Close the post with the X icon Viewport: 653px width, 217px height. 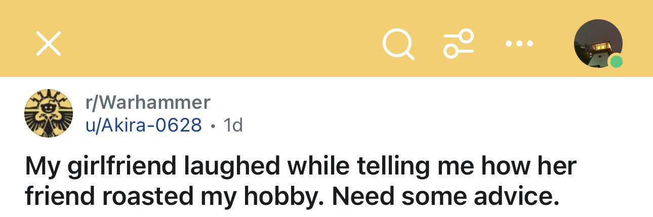(49, 43)
